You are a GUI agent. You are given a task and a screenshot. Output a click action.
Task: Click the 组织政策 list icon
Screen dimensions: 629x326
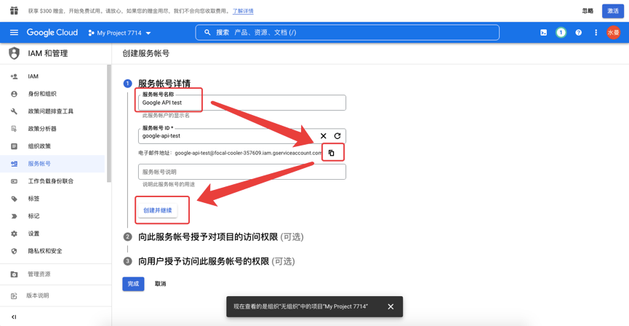click(14, 146)
